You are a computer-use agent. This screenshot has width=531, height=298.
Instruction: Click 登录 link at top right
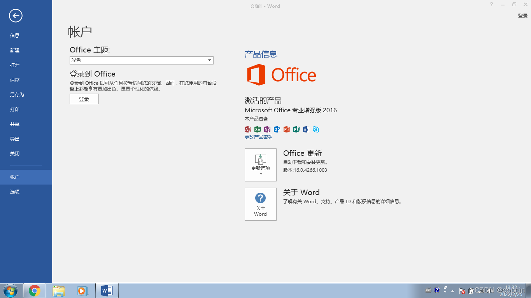[x=522, y=16]
